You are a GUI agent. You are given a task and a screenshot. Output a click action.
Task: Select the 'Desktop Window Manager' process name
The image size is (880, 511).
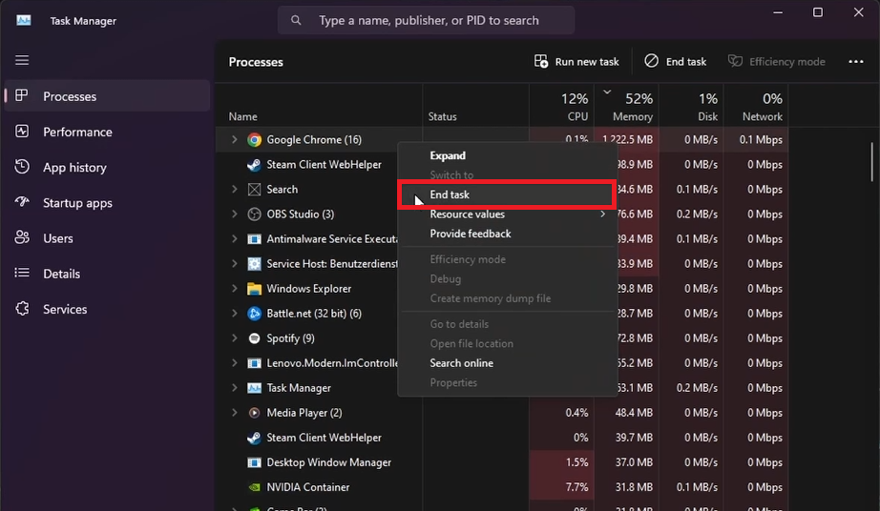coord(329,462)
